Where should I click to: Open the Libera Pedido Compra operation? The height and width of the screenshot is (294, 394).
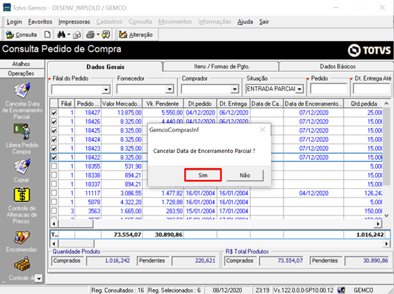coord(22,131)
